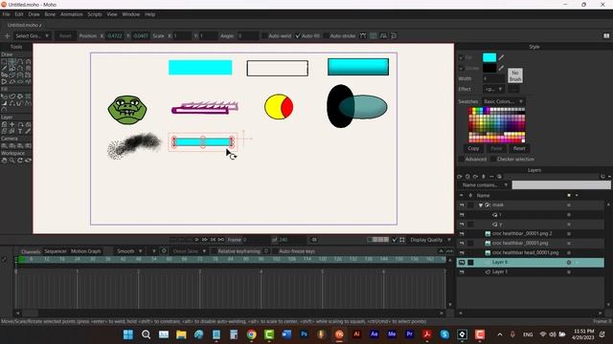Toggle the fullscreen viewport icon
The image size is (613, 344).
click(402, 240)
